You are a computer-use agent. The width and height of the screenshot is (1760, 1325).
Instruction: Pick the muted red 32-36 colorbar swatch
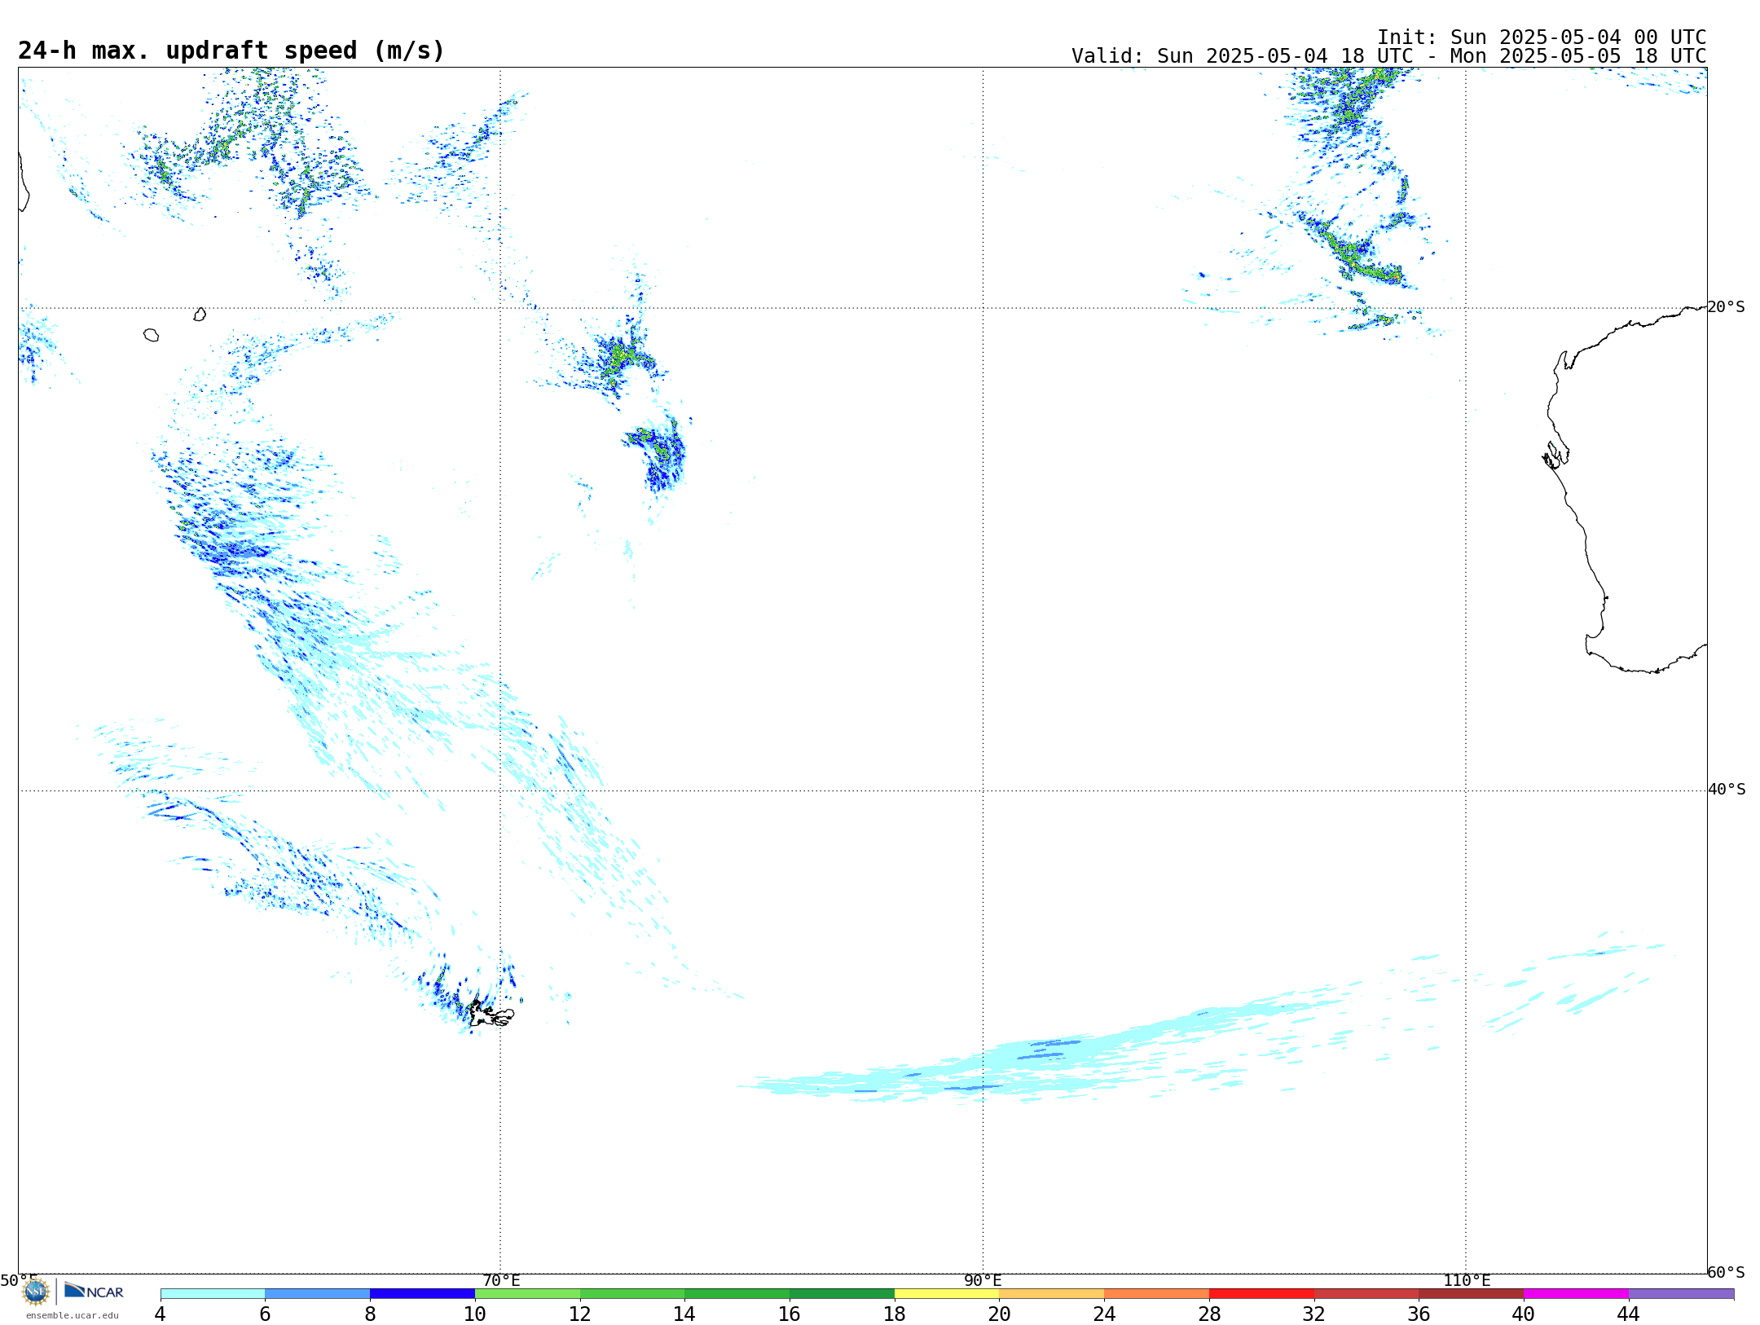[1366, 1293]
